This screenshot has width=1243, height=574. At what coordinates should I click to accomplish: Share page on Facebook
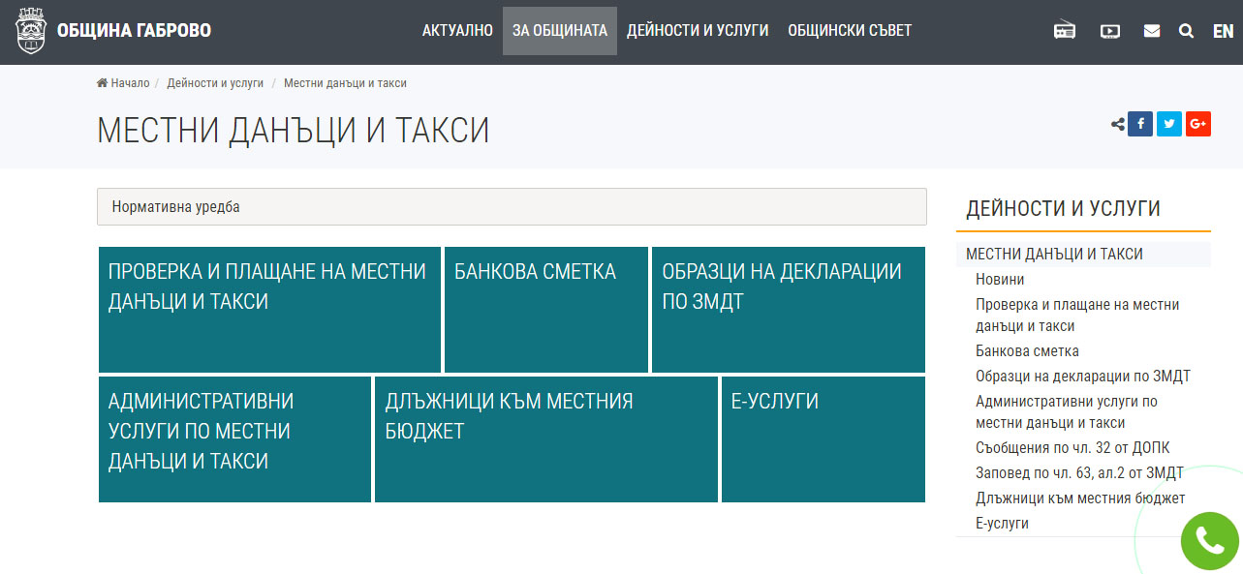(x=1140, y=124)
